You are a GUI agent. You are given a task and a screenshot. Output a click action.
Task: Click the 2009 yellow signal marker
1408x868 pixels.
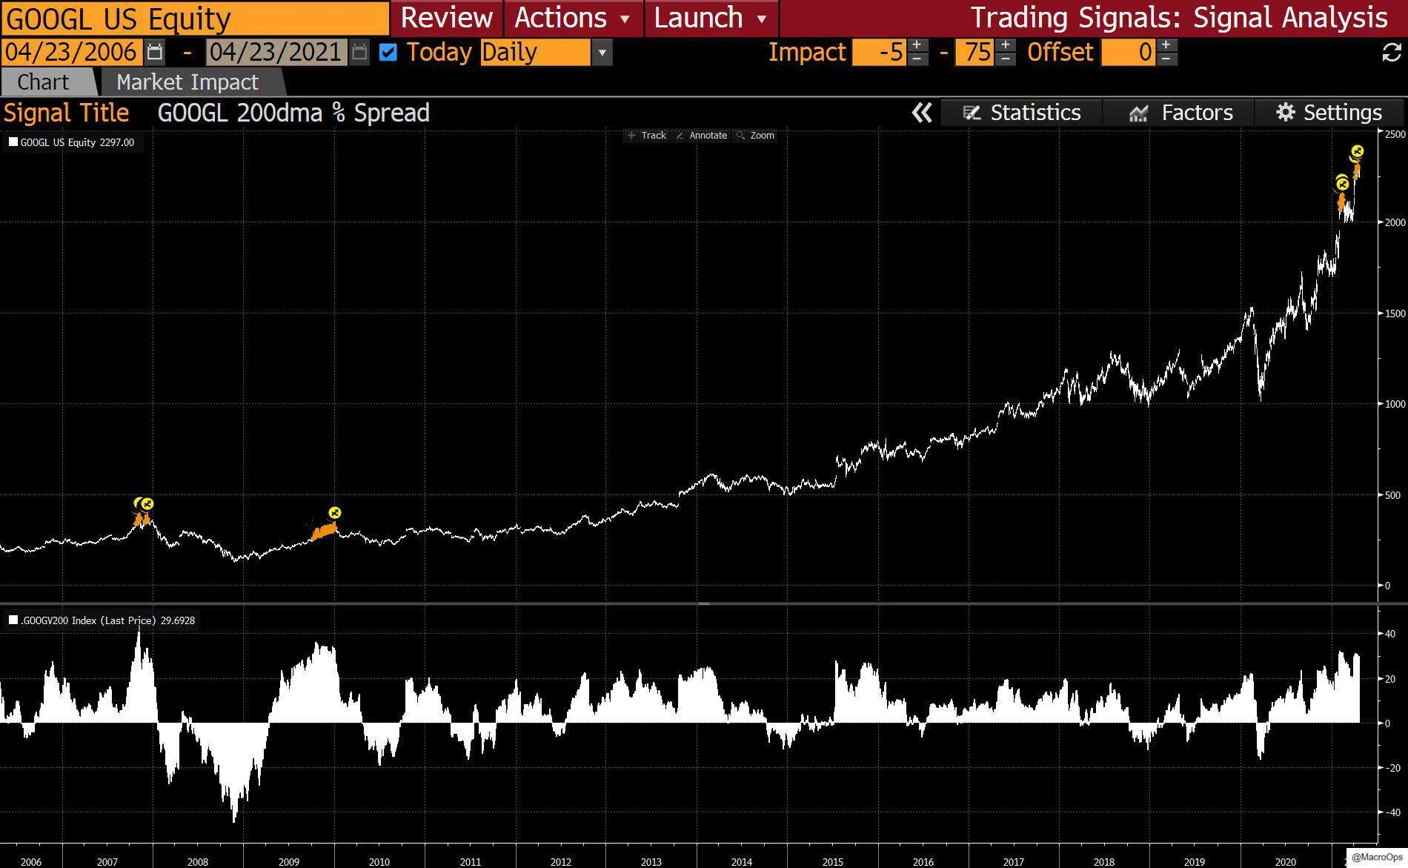click(334, 512)
